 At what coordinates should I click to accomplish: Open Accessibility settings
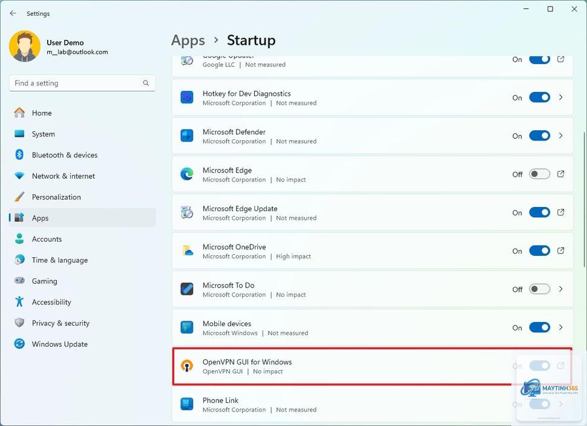click(82, 301)
